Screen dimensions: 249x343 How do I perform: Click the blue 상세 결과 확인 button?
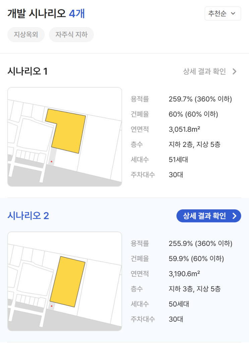point(209,216)
